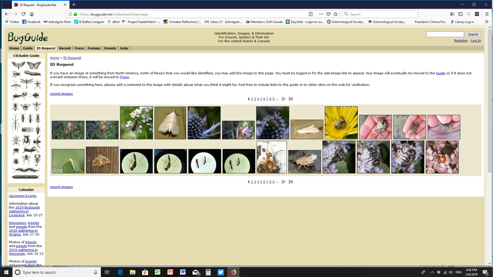
Task: Open the Recent tab
Action: 65,48
